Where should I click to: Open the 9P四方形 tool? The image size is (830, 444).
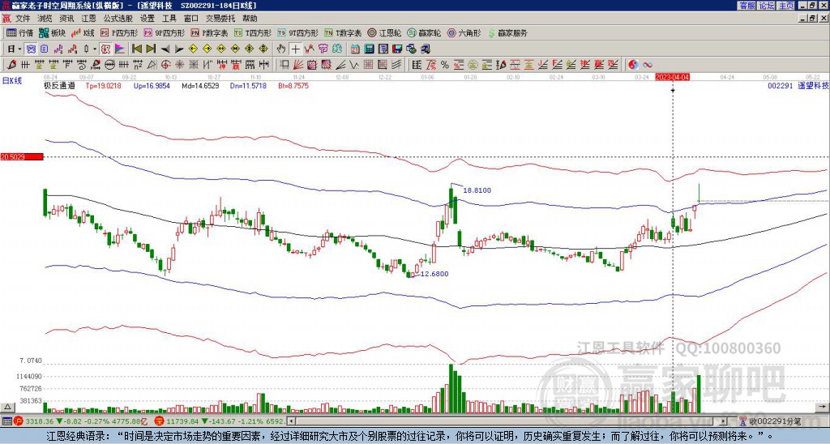[x=164, y=32]
